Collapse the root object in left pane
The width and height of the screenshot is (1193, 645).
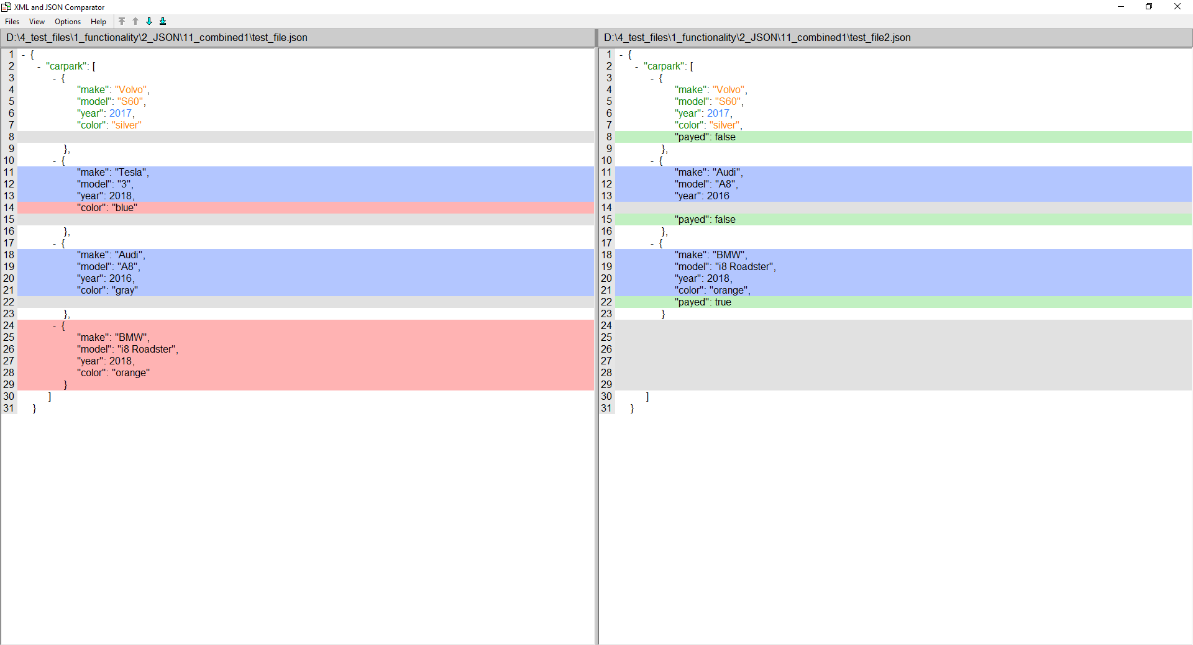coord(24,55)
